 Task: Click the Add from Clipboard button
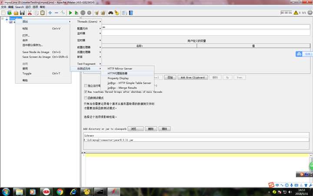click(193, 78)
